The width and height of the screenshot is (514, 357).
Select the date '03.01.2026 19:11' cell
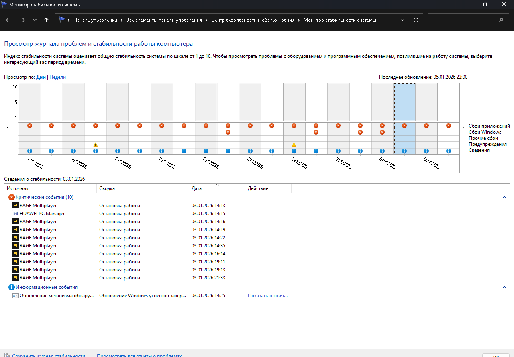pyautogui.click(x=208, y=262)
